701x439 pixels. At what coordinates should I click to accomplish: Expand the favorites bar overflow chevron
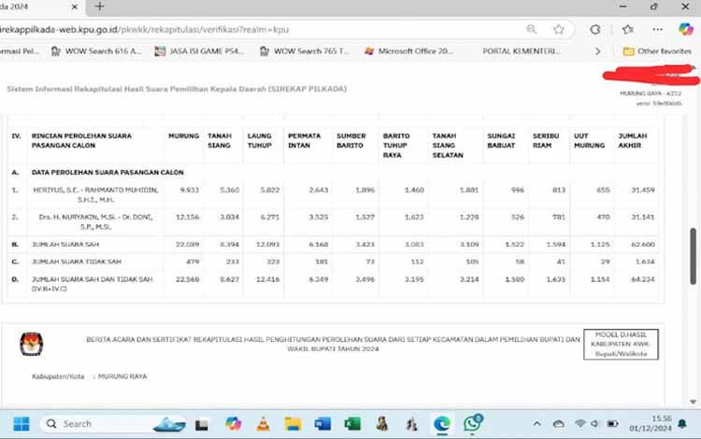[x=598, y=51]
